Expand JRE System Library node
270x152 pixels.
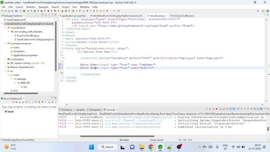pyautogui.click(x=5, y=63)
